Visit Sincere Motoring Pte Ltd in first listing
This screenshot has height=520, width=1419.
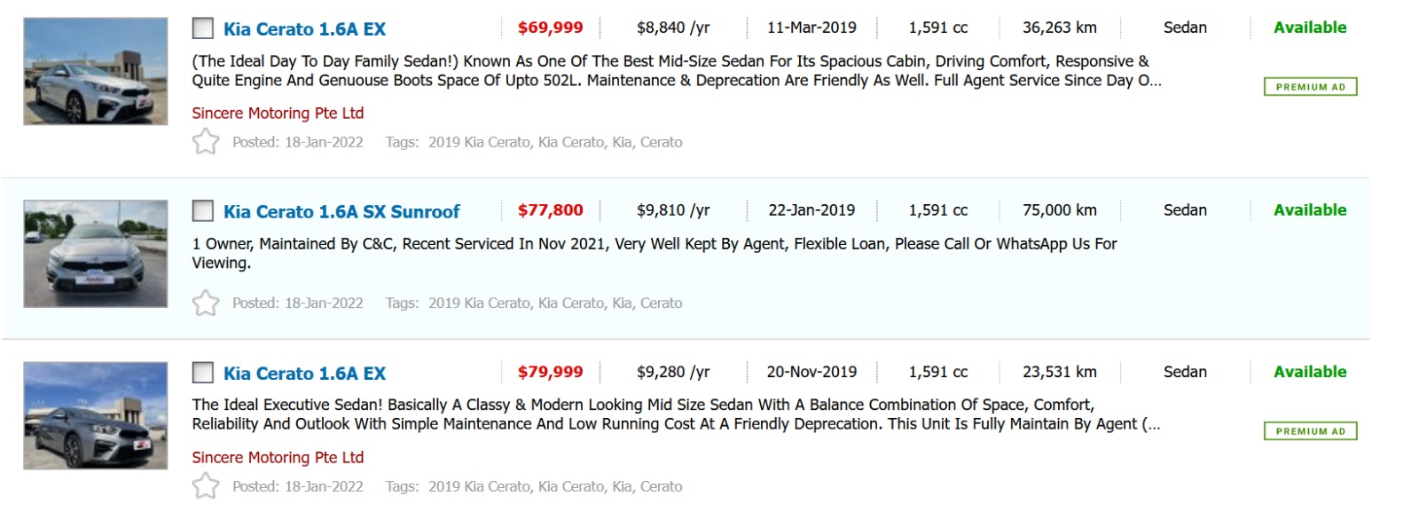278,114
